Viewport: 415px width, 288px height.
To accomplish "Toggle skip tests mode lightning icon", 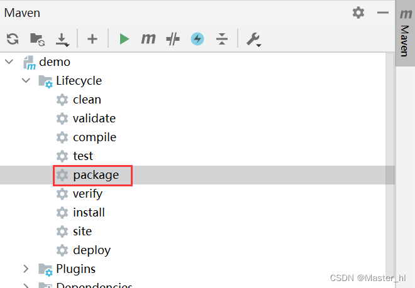I will click(197, 39).
